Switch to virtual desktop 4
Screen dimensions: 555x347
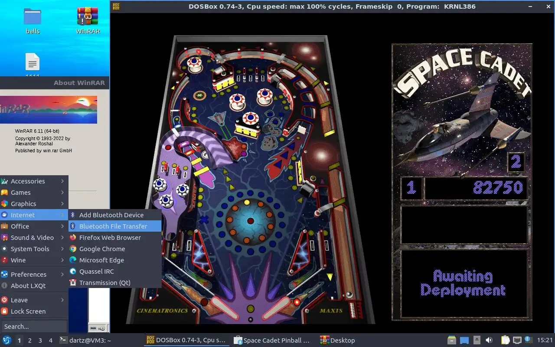[51, 340]
